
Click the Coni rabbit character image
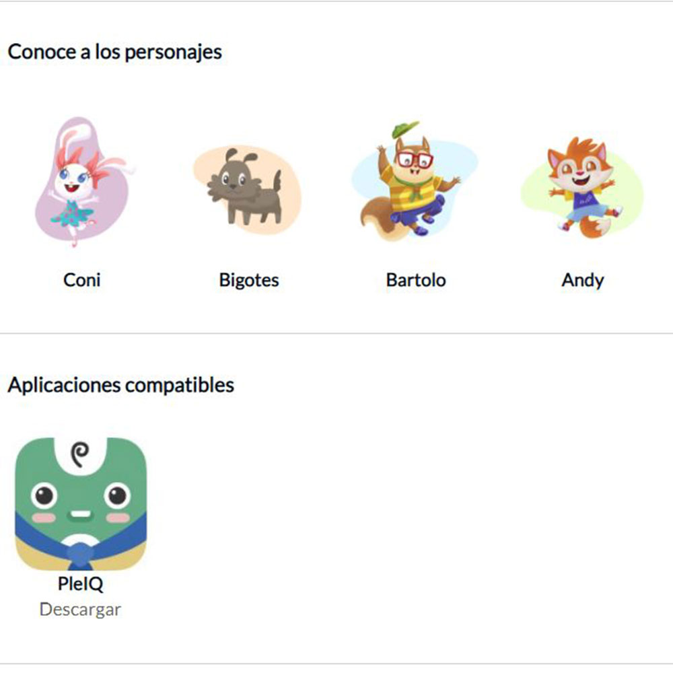(x=83, y=181)
